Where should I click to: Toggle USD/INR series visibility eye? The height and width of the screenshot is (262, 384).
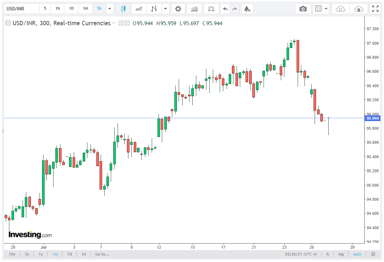coord(121,23)
